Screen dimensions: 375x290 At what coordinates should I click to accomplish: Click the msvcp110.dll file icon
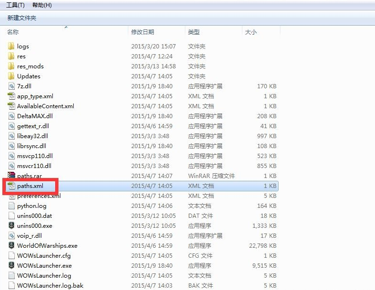click(11, 156)
